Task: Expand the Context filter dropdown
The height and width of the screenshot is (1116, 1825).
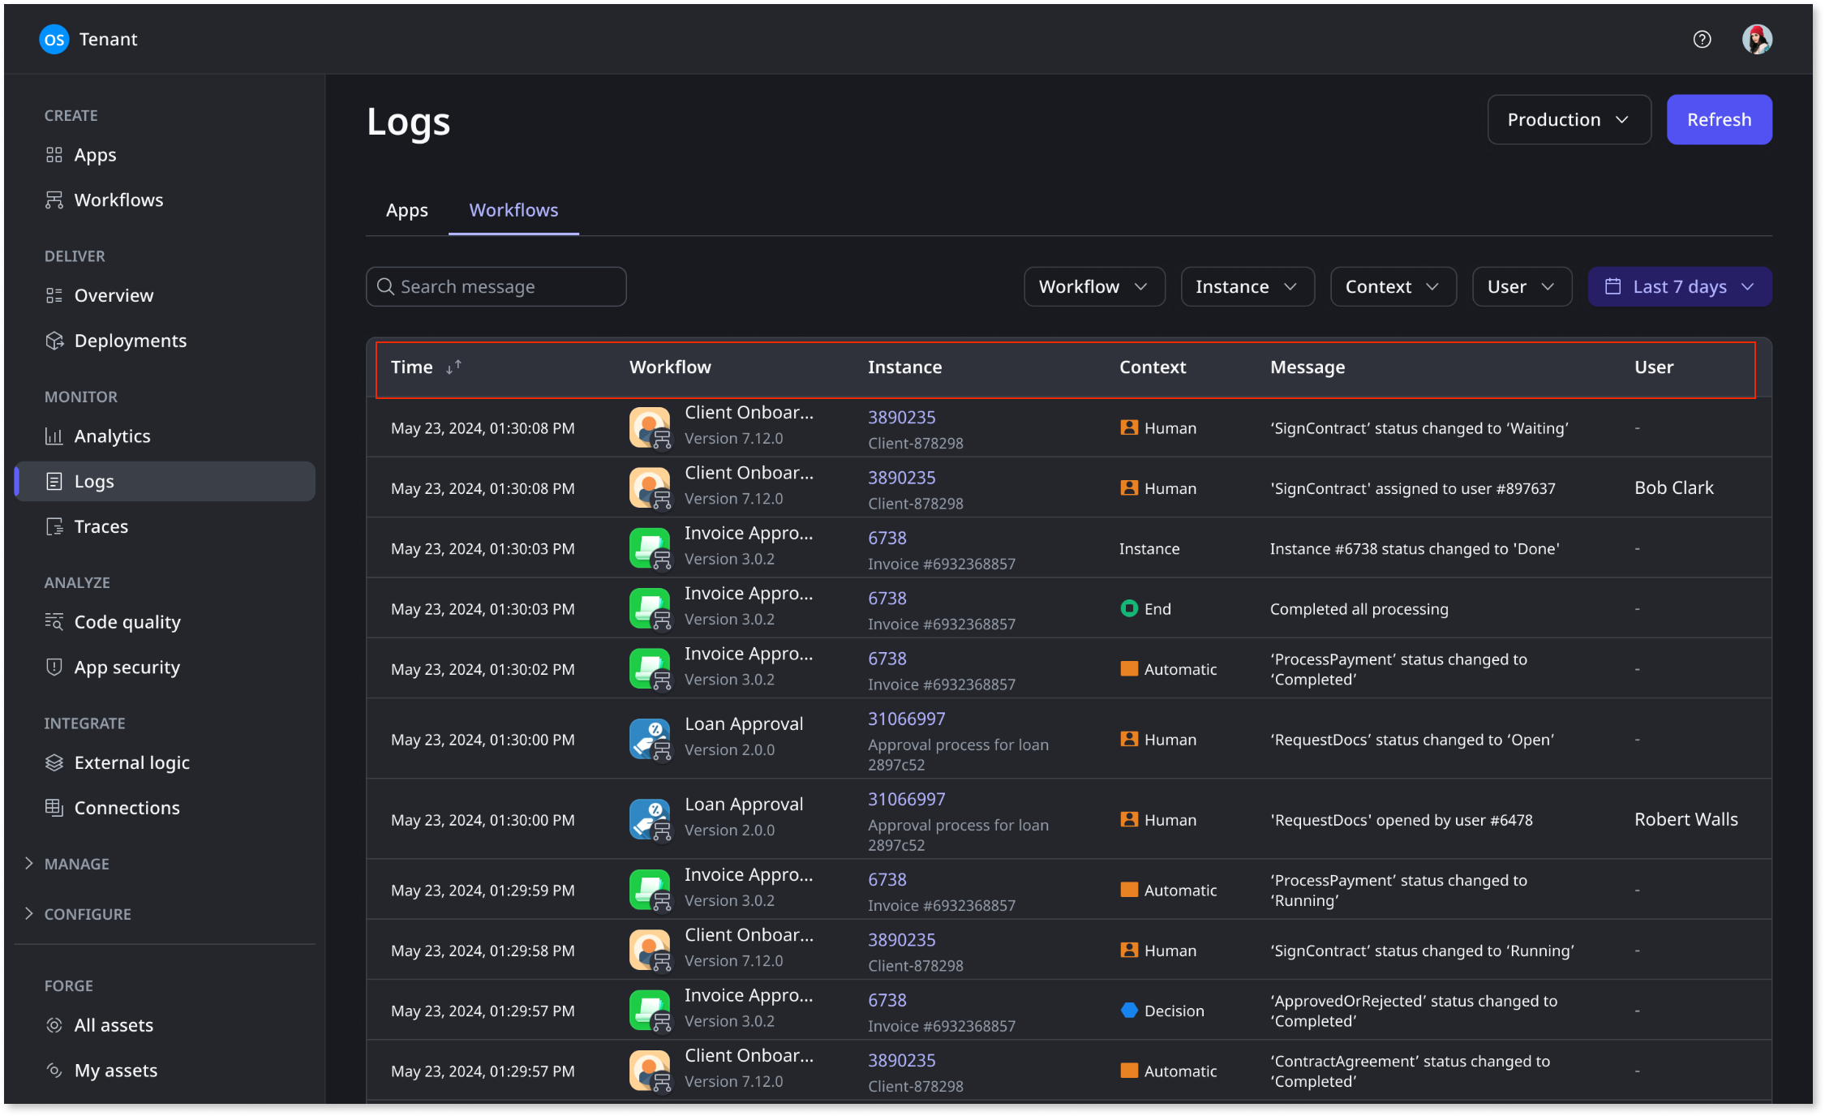Action: click(x=1393, y=286)
